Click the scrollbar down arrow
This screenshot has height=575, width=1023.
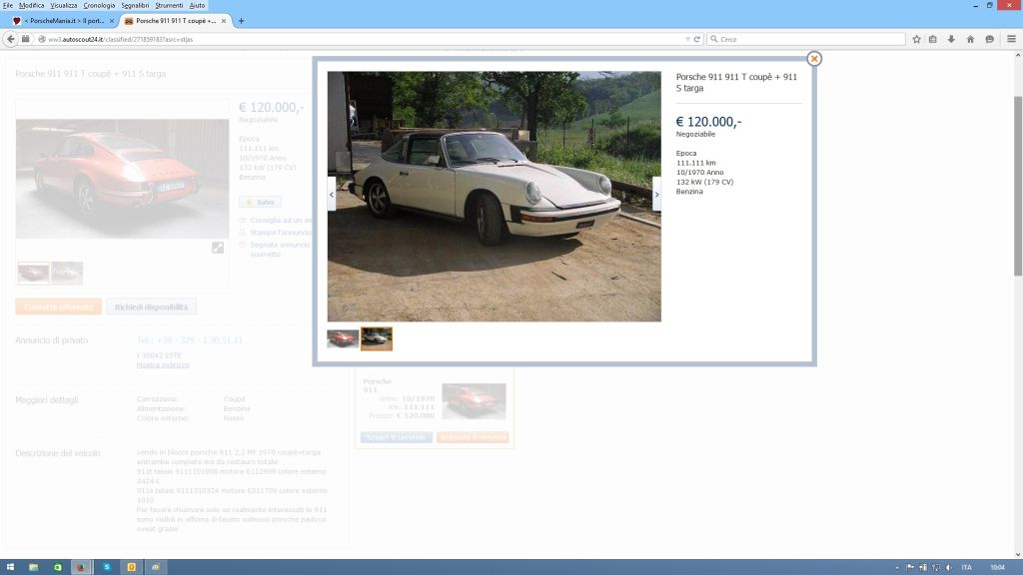1018,555
